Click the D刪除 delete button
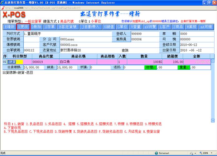 (36, 27)
